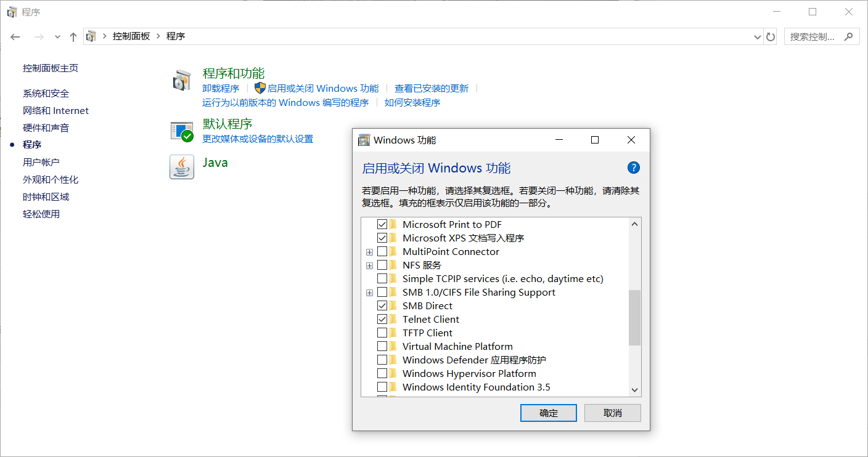Uncheck the SMB Direct checkbox
868x457 pixels.
(x=382, y=305)
